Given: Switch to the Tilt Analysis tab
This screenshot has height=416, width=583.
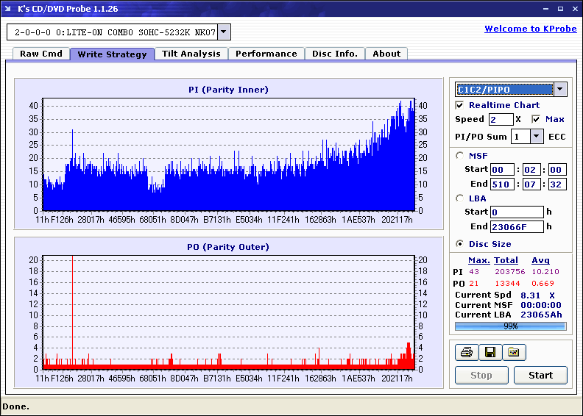Looking at the screenshot, I should [191, 54].
